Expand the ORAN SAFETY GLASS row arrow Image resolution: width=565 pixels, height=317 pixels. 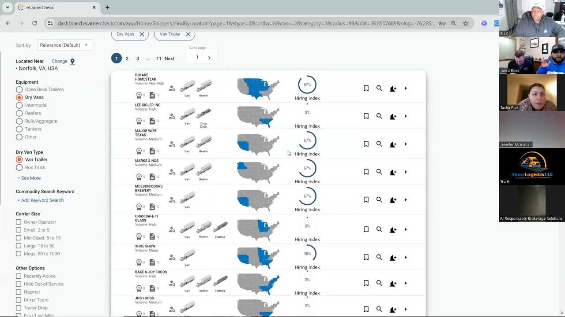[406, 229]
